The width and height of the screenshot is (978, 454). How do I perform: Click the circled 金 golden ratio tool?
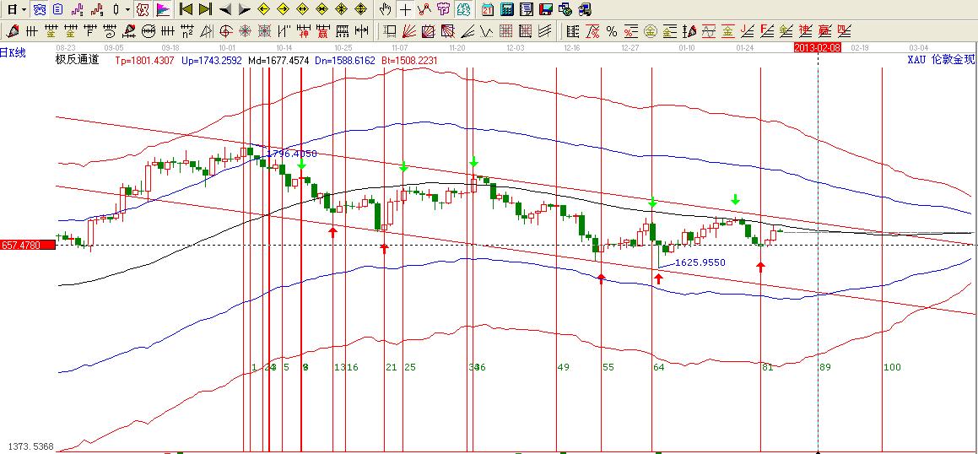coord(651,31)
